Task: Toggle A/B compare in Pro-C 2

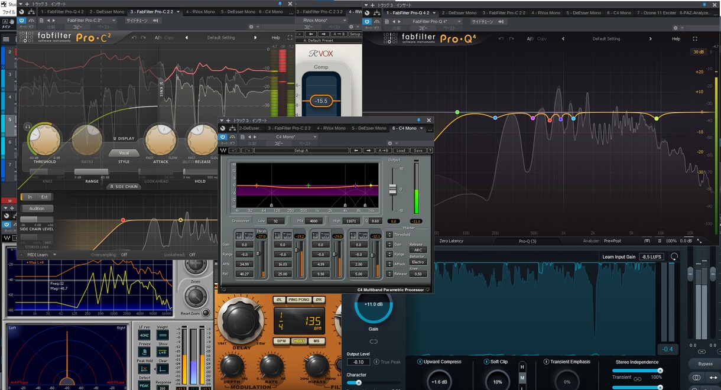Action: click(158, 38)
